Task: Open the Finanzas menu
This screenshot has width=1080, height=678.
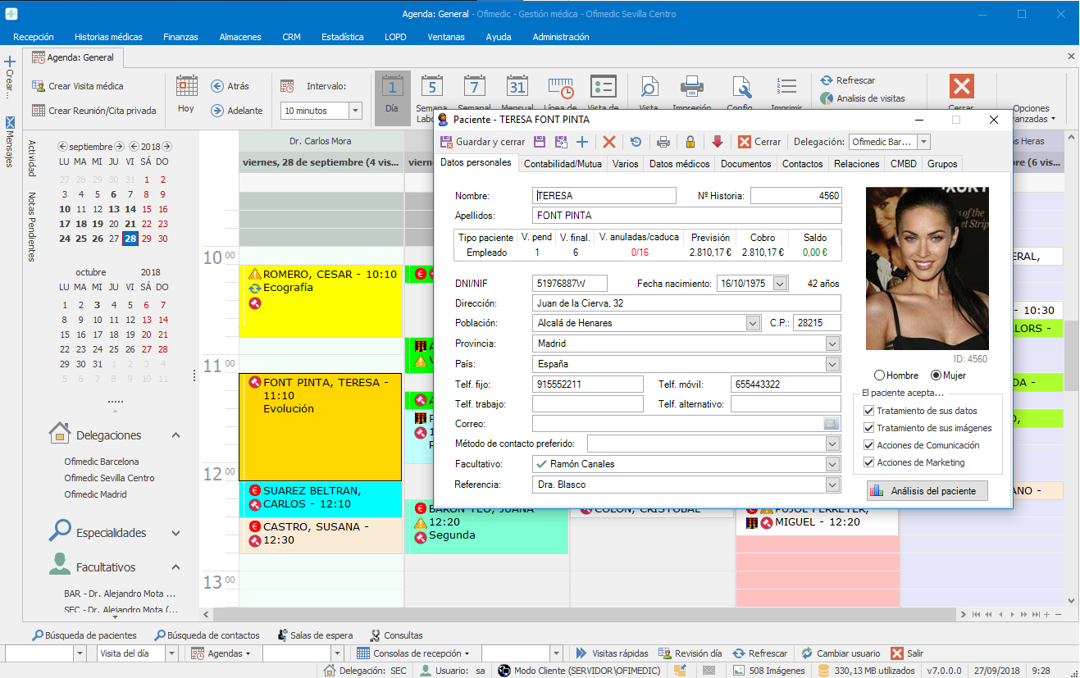Action: tap(180, 37)
